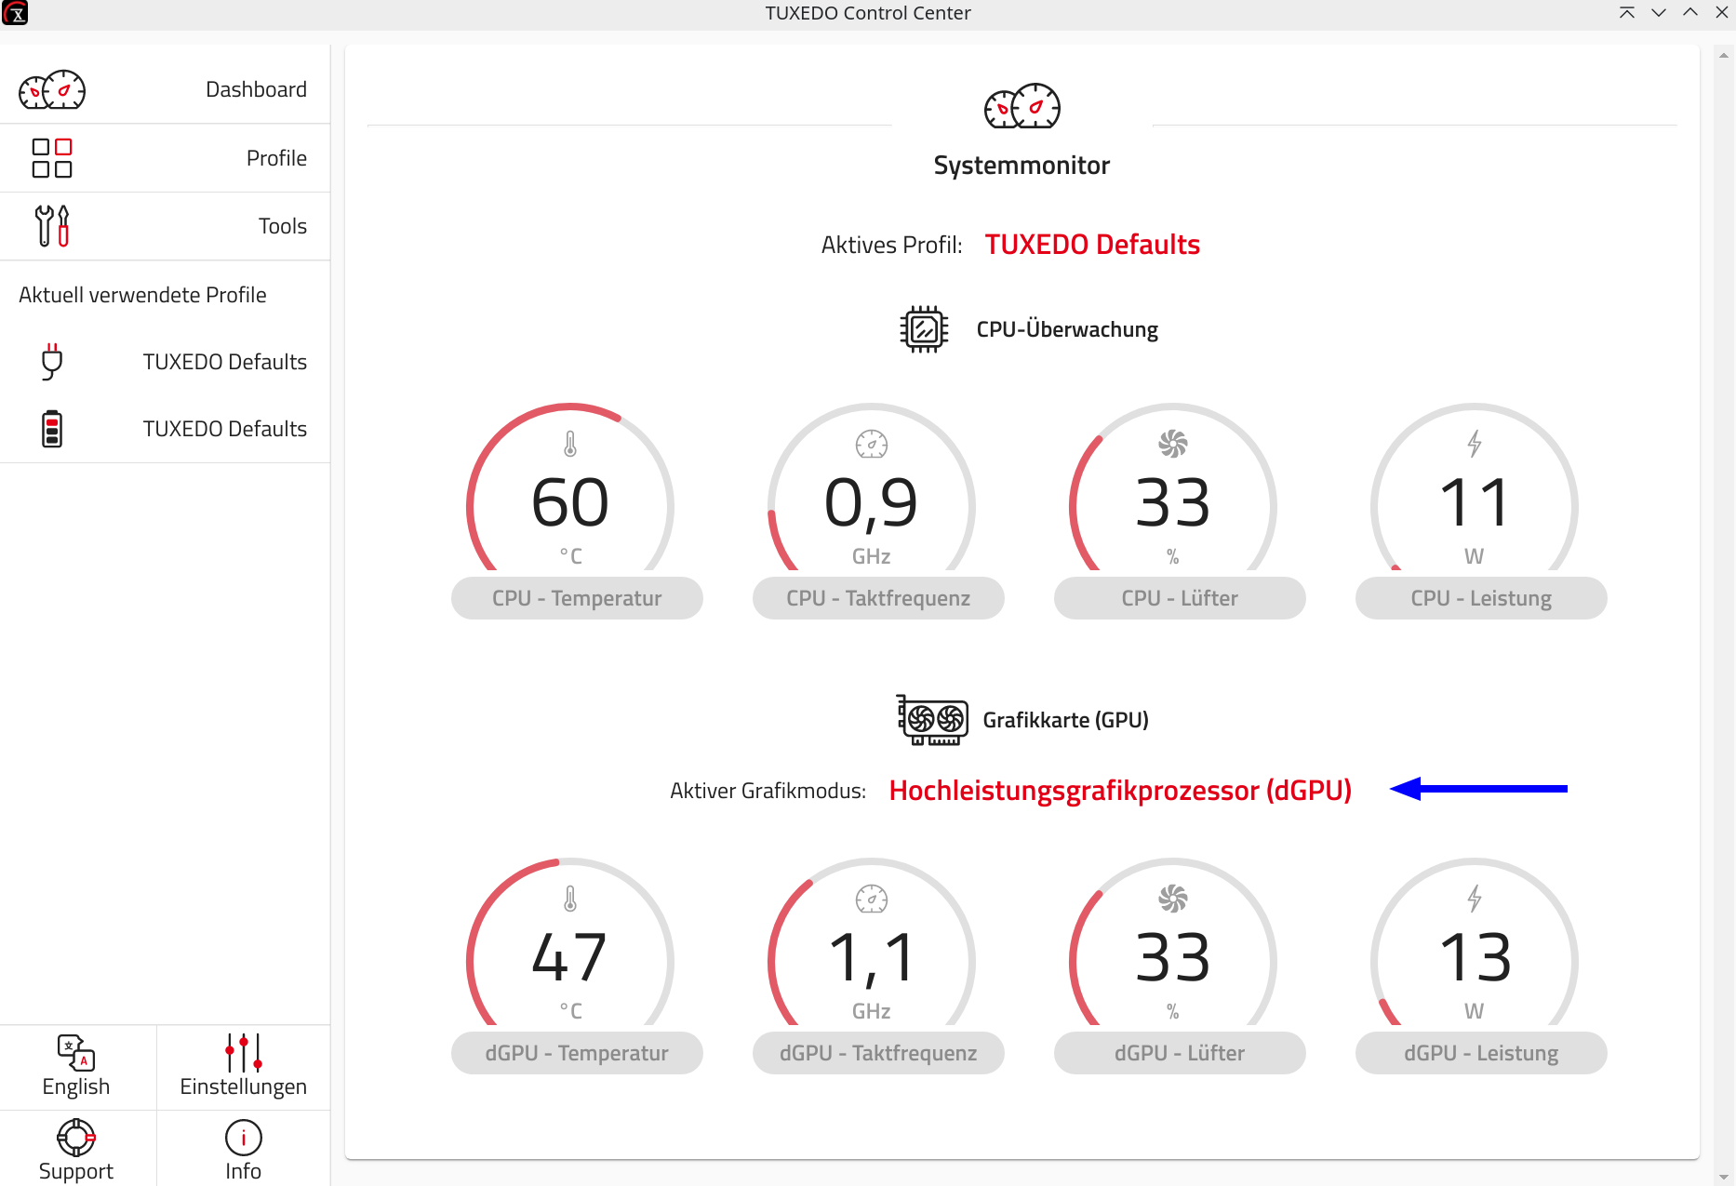
Task: Click the CPU fan icon
Action: [1173, 445]
